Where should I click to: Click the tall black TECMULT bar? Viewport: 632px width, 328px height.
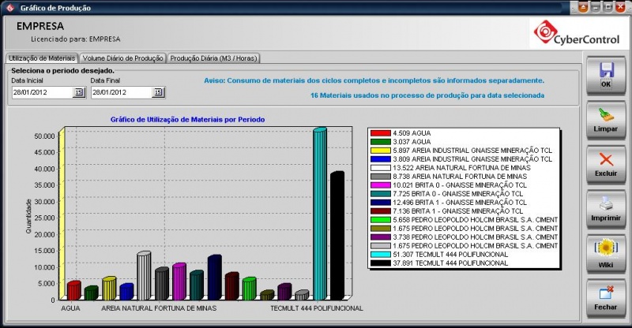click(337, 236)
